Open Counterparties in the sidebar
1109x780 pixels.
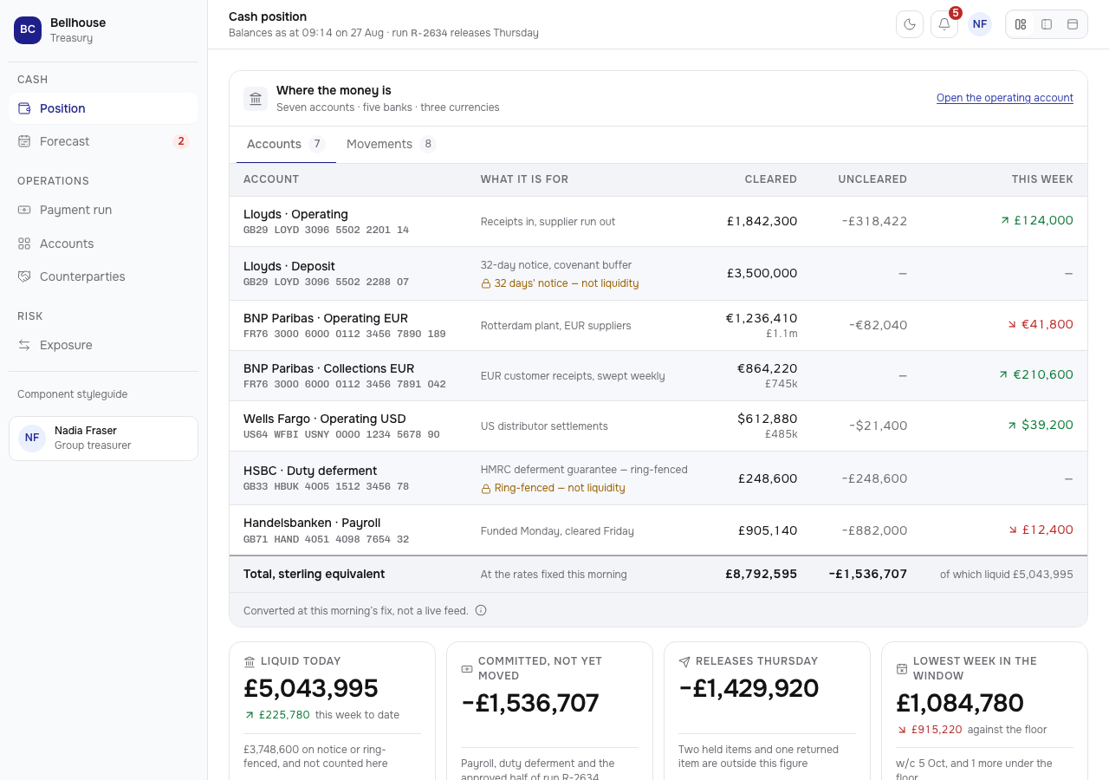point(103,276)
